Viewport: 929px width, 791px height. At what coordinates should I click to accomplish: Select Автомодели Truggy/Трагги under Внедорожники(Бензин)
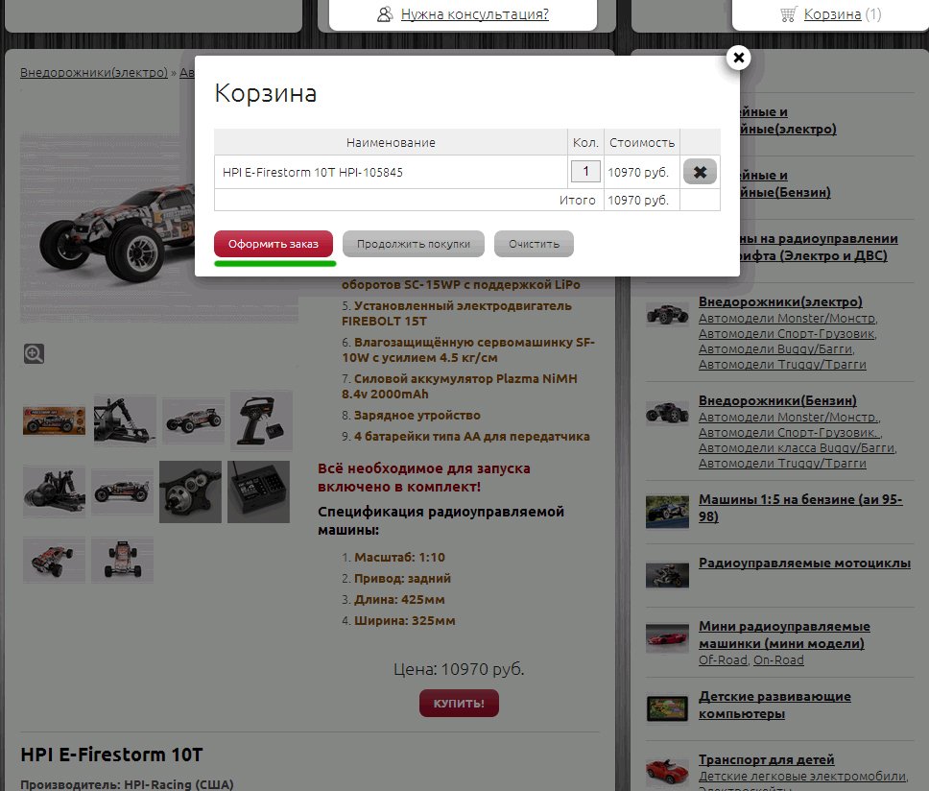[782, 464]
